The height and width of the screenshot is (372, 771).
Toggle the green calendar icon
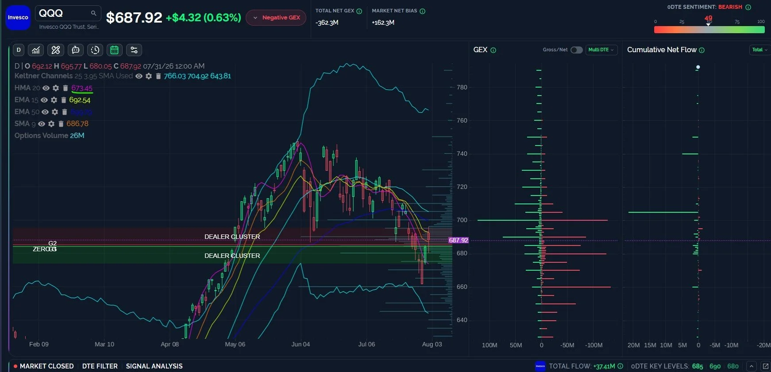115,50
